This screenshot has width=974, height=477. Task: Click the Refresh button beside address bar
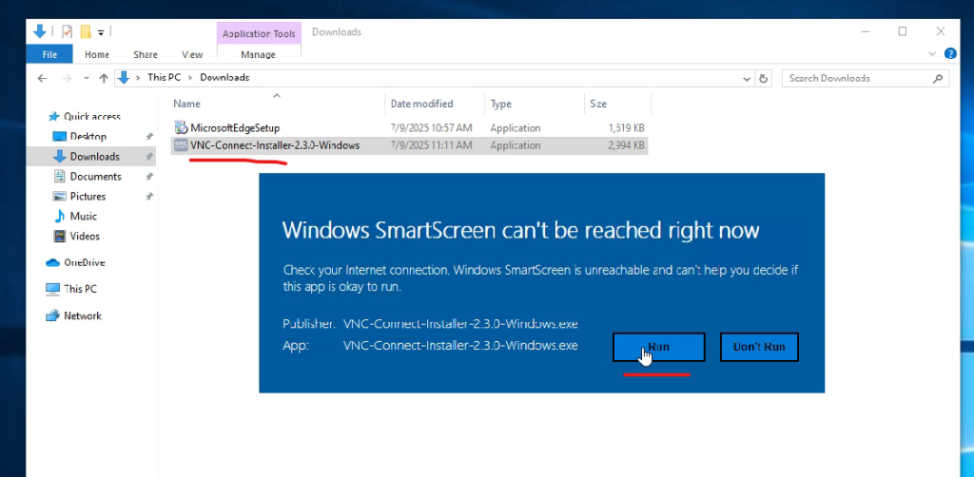[x=764, y=79]
